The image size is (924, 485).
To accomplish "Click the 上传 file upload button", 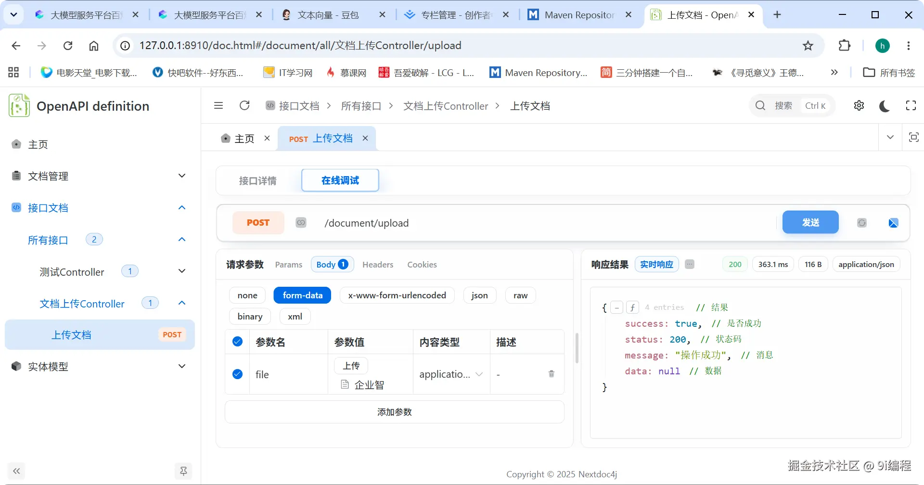I will click(351, 366).
